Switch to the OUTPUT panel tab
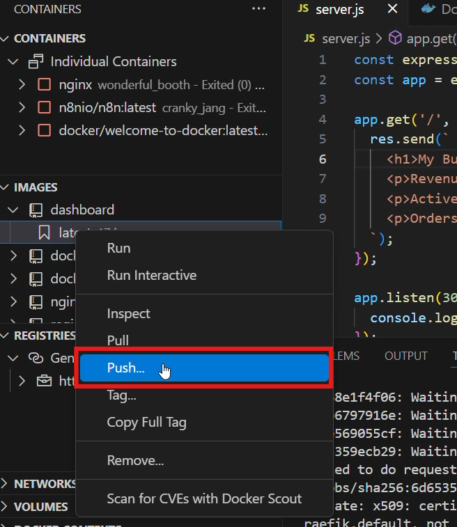 [x=406, y=356]
